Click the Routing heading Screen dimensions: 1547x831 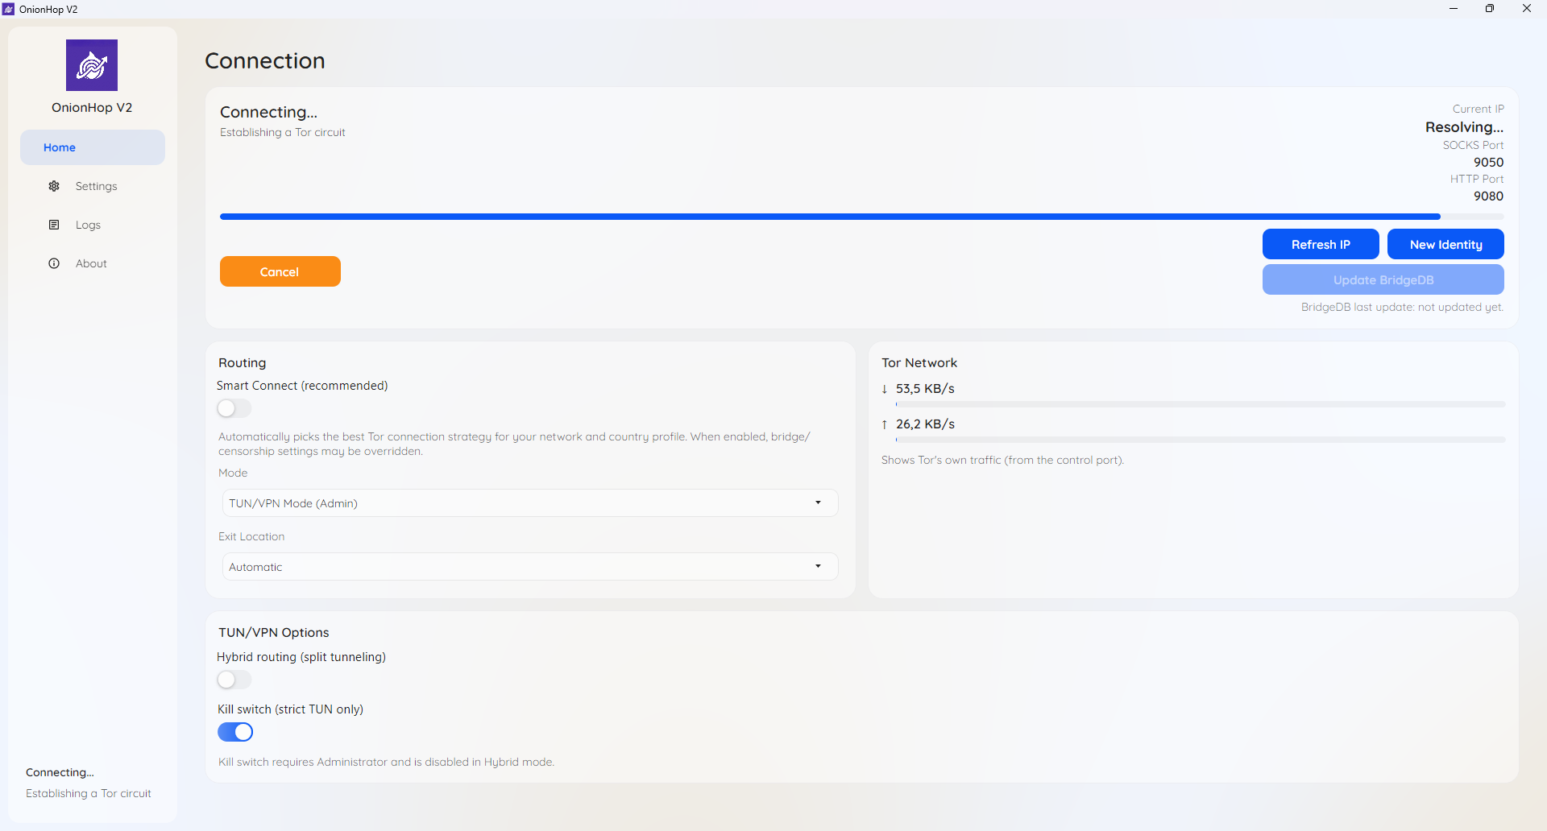(x=242, y=363)
